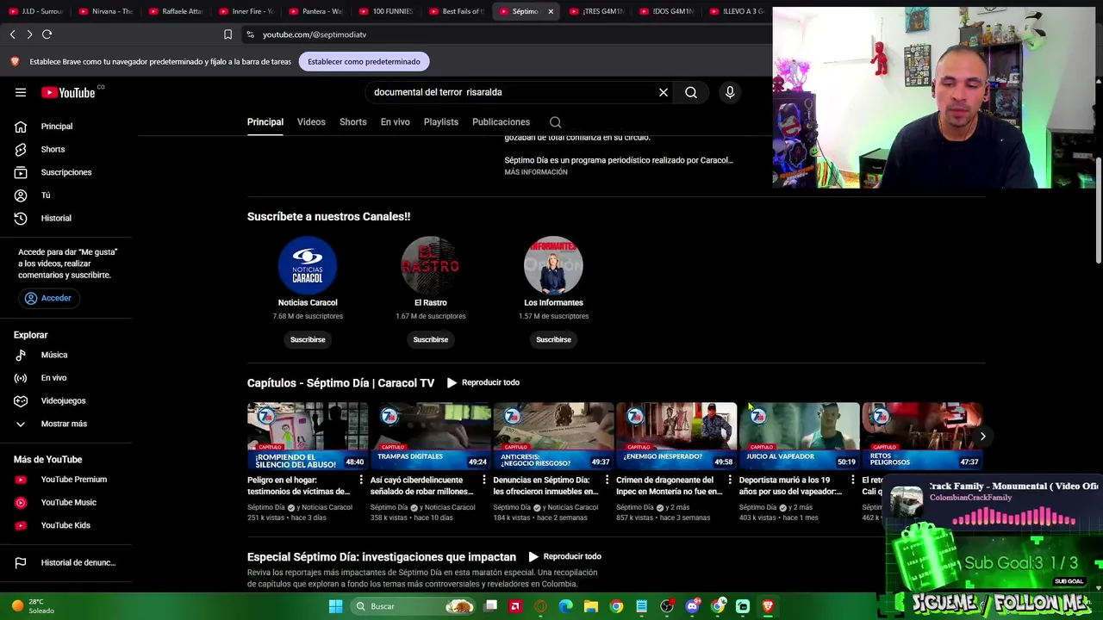Switch to the Videos channel tab

311,122
